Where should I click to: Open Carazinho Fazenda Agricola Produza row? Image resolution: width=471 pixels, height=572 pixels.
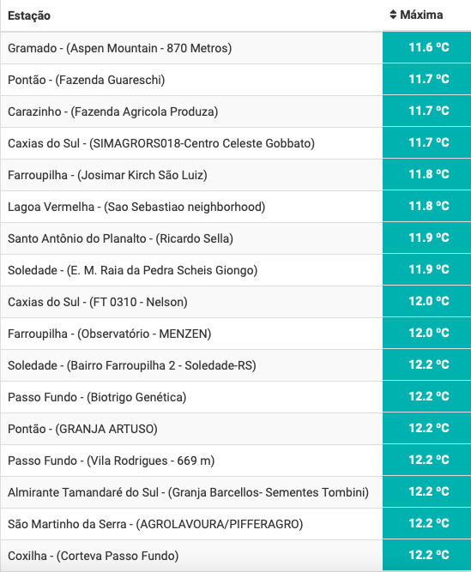pyautogui.click(x=236, y=111)
